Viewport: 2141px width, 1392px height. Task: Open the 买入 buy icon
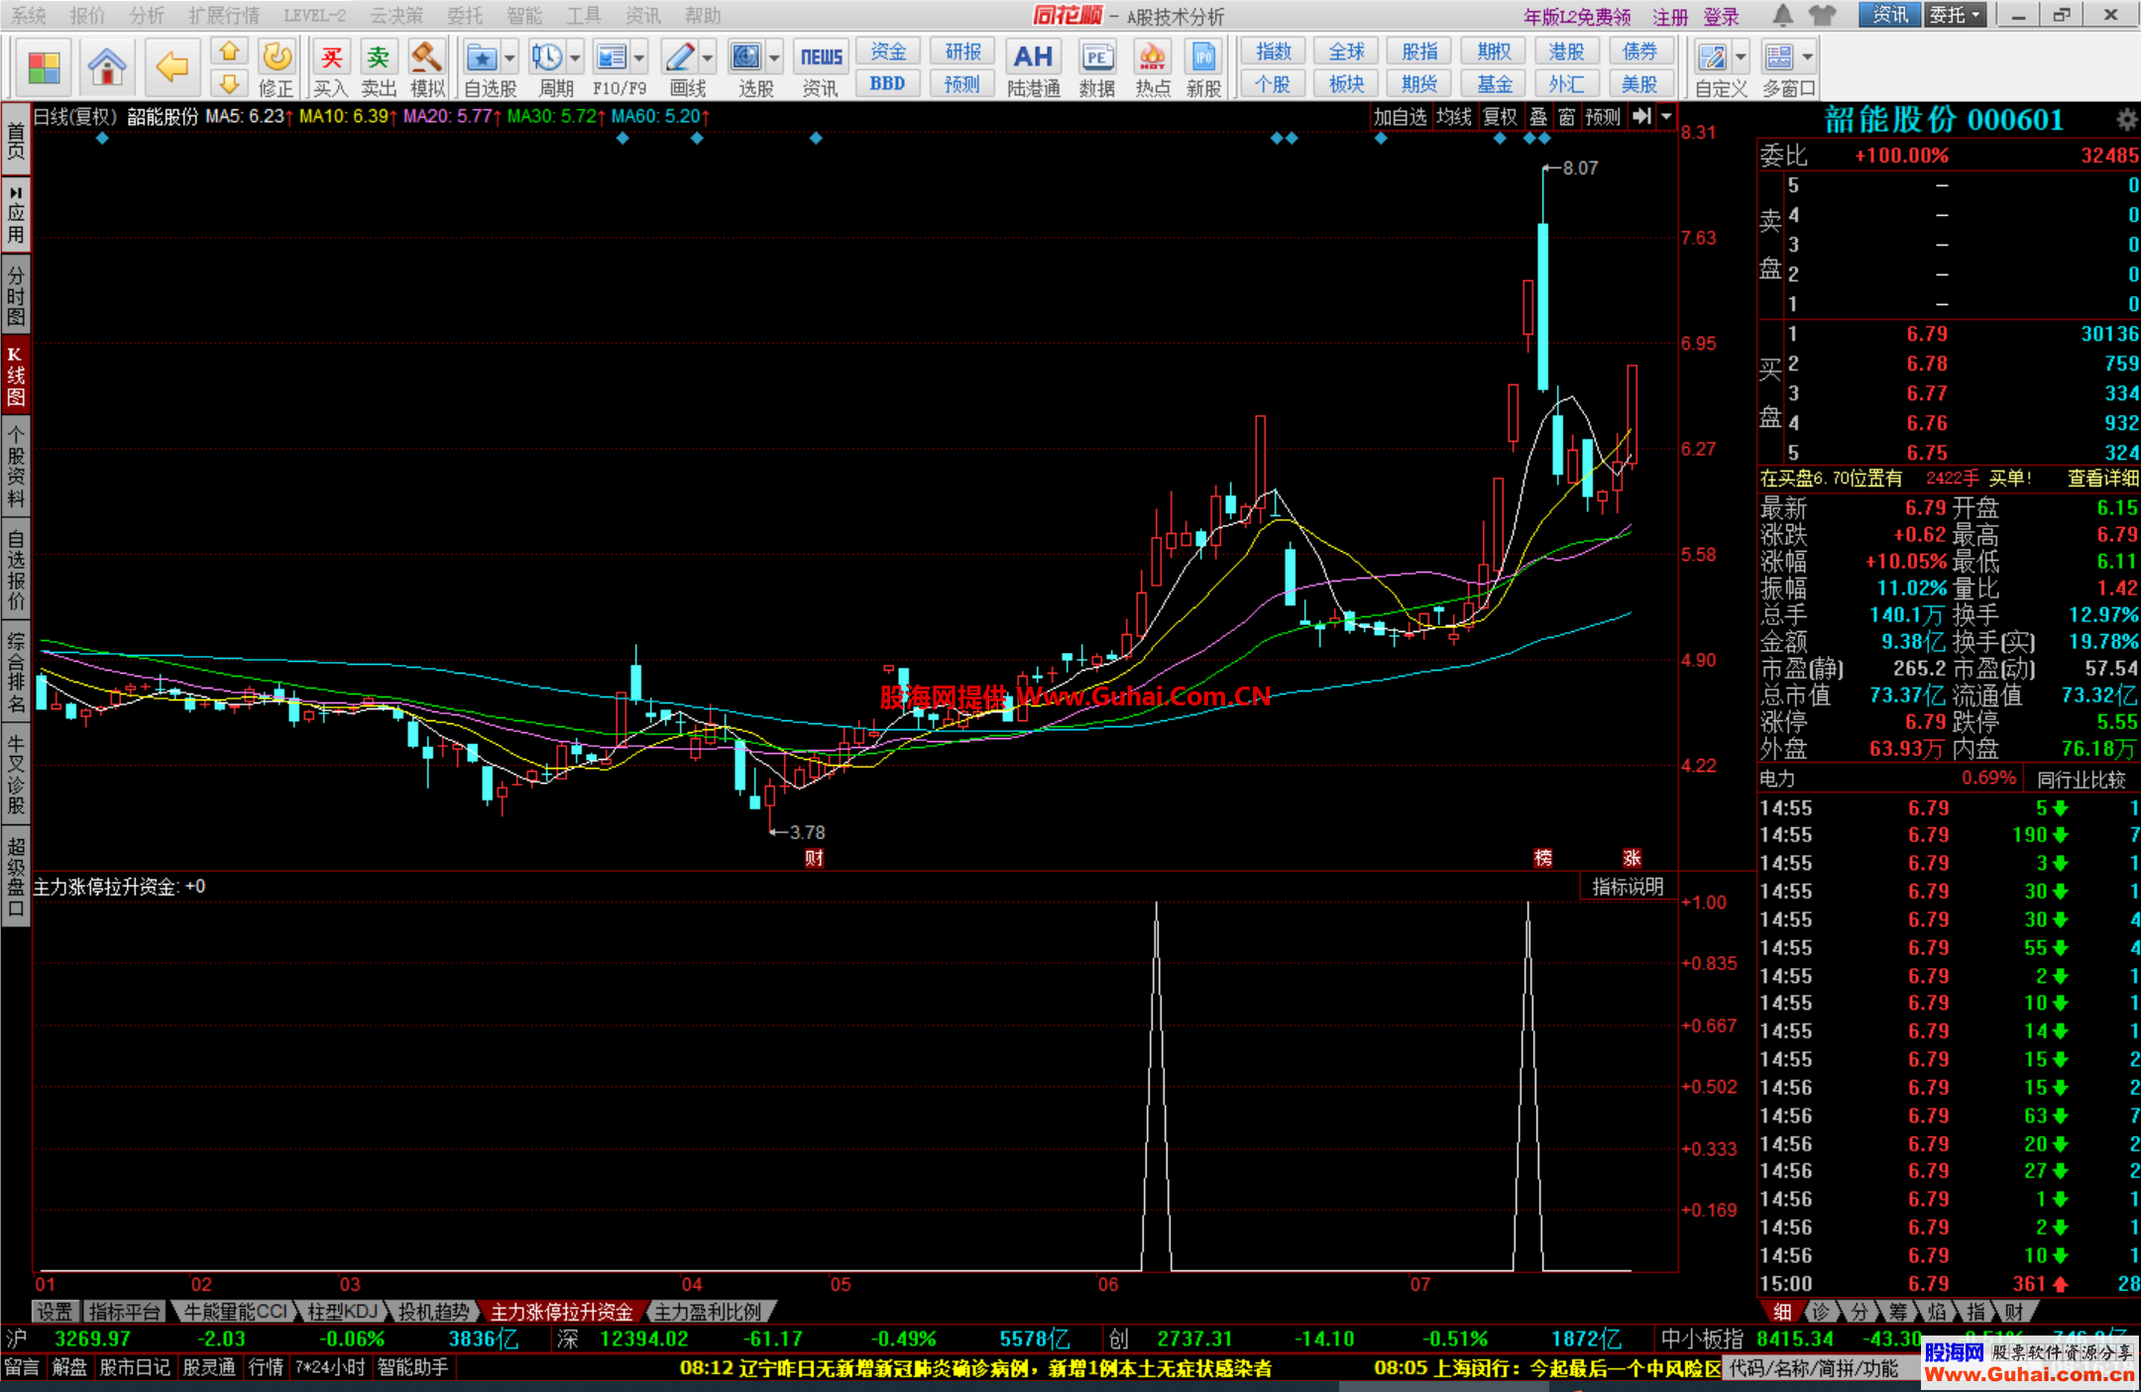[331, 67]
